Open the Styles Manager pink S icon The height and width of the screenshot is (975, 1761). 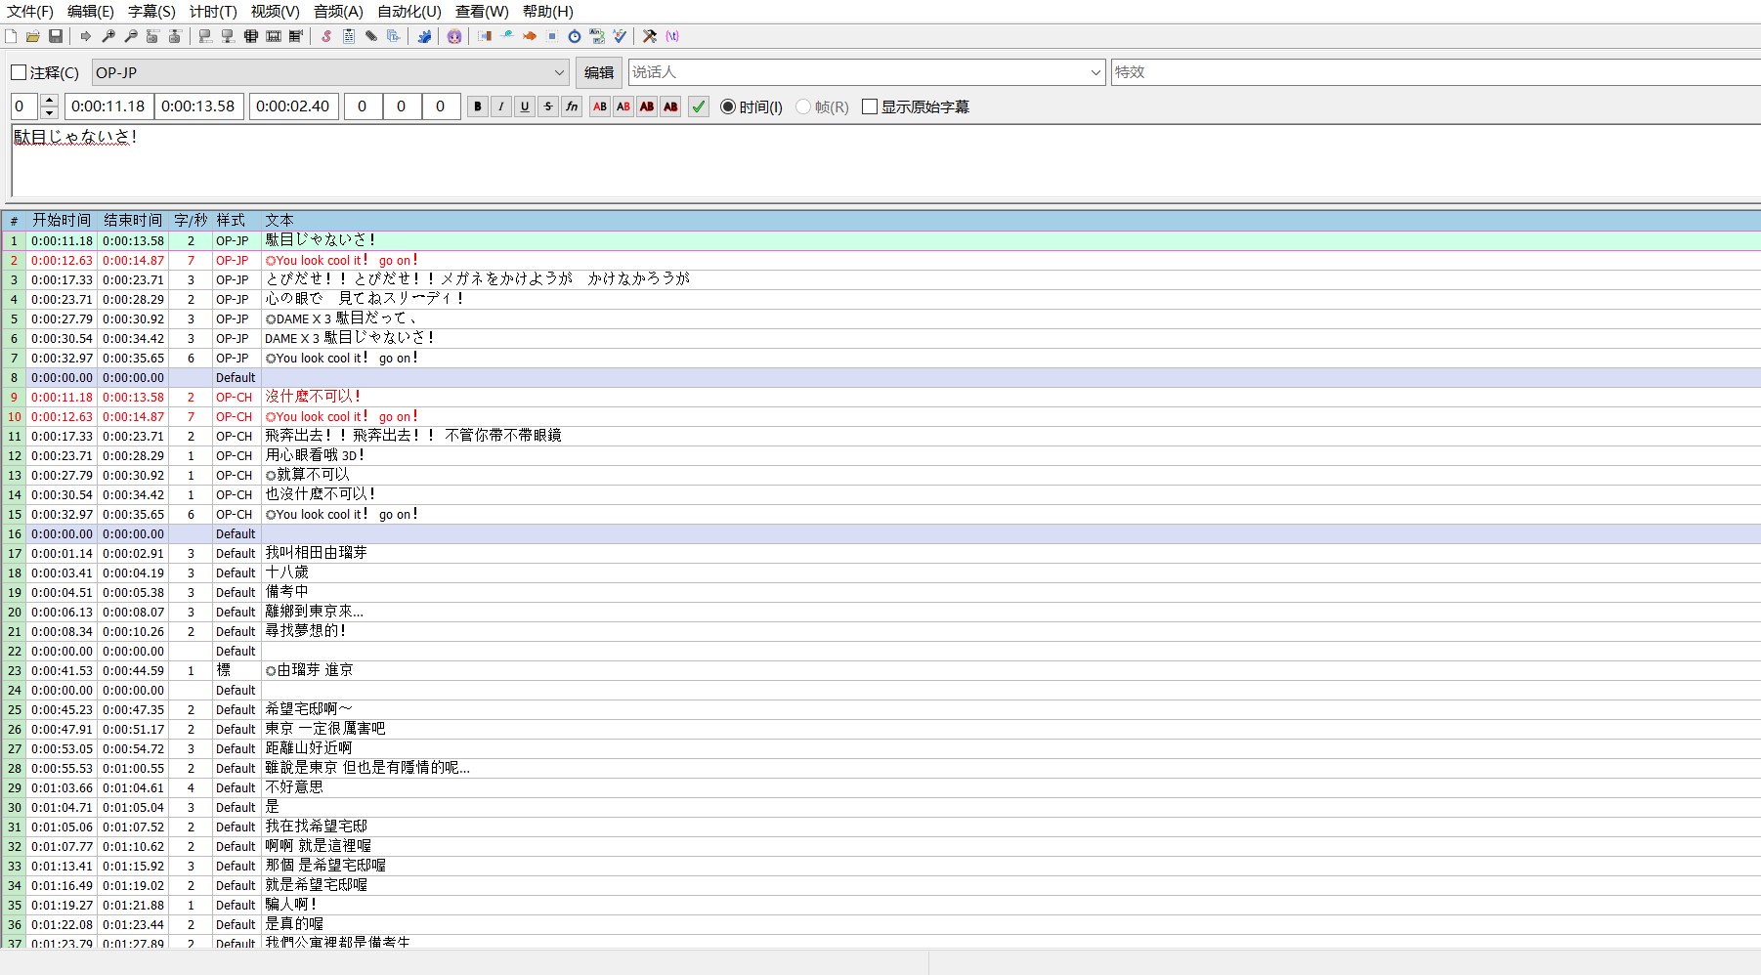pyautogui.click(x=326, y=36)
